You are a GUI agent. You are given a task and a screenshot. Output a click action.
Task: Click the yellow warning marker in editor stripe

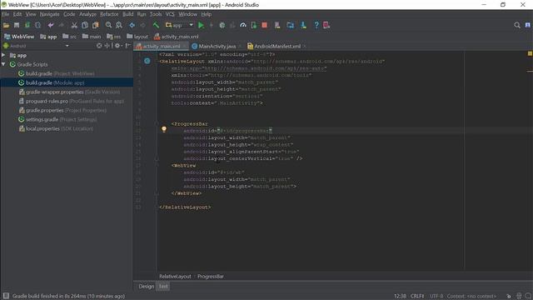530,53
